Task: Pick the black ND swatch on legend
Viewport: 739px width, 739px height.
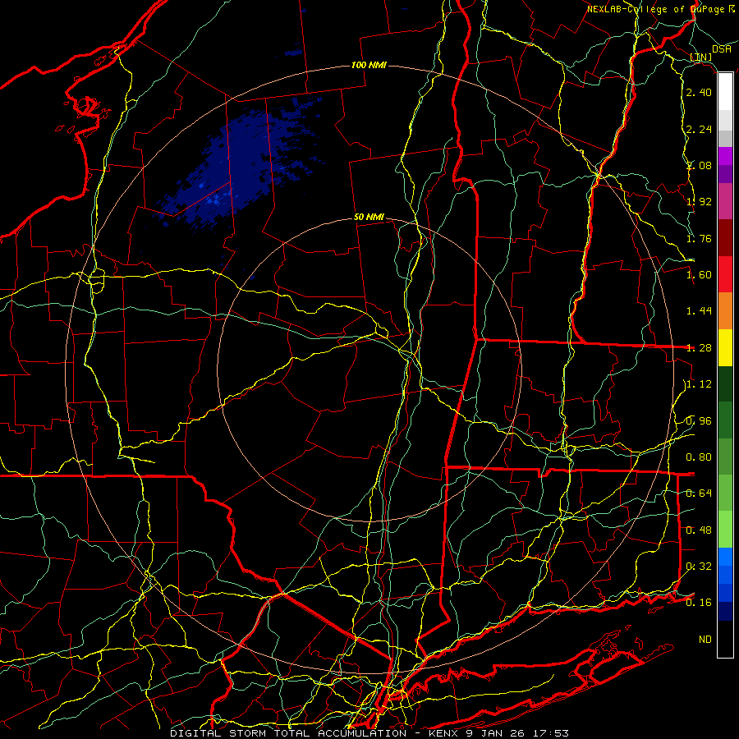Action: [x=725, y=639]
